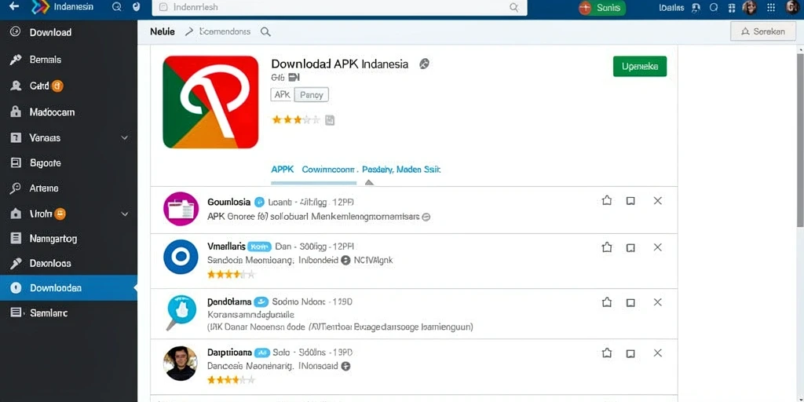804x402 pixels.
Task: Click the badge icon beside Download APK Indanesia
Action: (424, 64)
